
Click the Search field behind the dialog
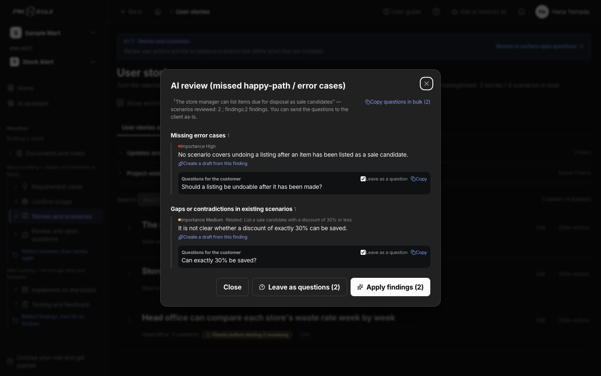tap(149, 200)
